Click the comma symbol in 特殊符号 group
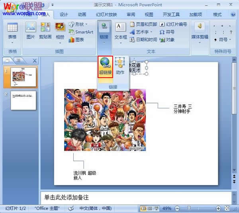239x213 pixels. pyautogui.click(x=214, y=26)
